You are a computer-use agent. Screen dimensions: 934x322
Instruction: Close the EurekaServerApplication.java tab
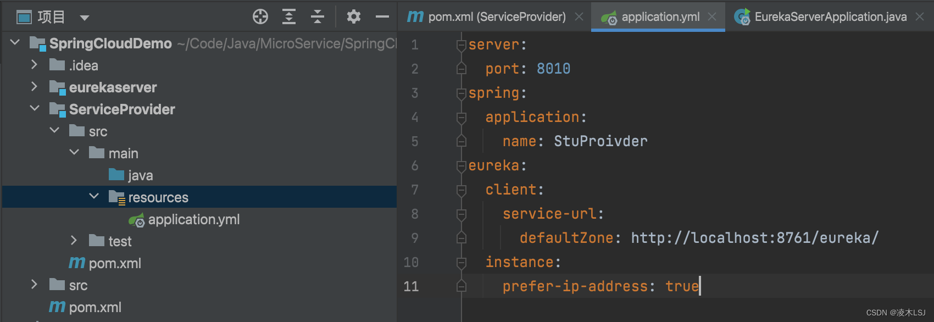[920, 17]
